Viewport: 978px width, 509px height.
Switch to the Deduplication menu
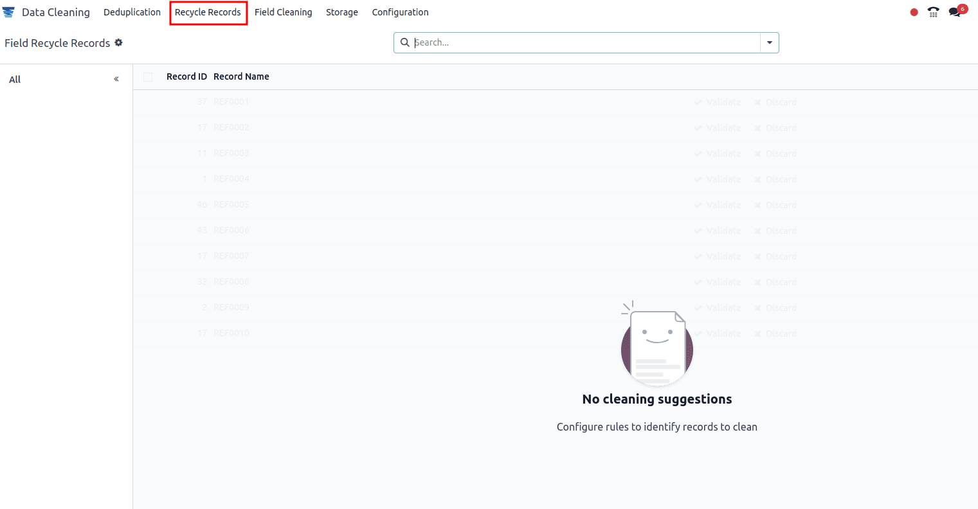(x=132, y=12)
